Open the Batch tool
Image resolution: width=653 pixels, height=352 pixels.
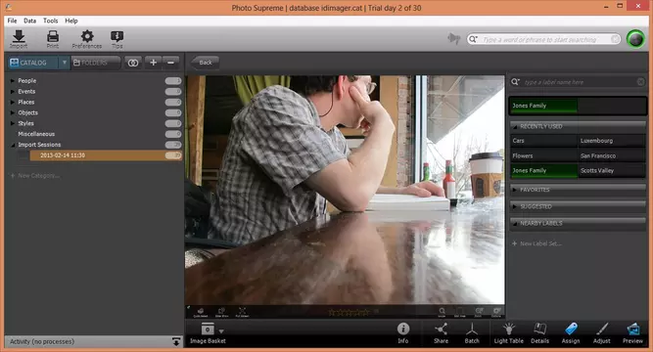(472, 332)
